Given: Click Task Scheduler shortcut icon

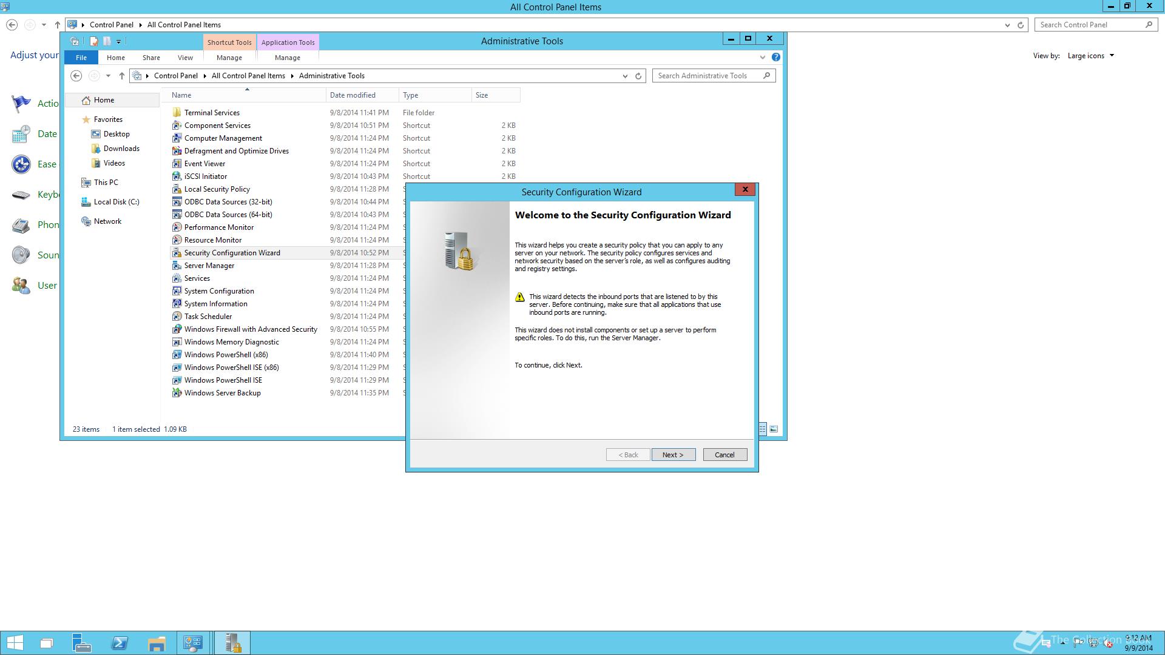Looking at the screenshot, I should (x=177, y=316).
